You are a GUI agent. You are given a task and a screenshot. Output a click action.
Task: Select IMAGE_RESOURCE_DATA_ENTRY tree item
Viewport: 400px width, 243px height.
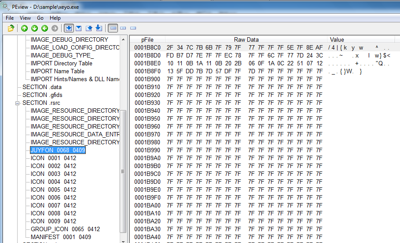tap(75, 134)
